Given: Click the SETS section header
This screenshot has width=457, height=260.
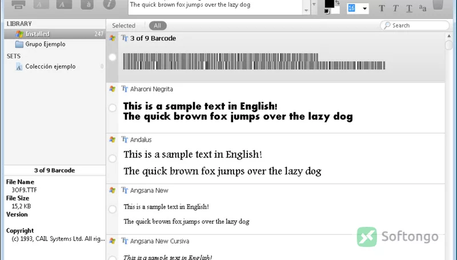Looking at the screenshot, I should click(x=13, y=56).
